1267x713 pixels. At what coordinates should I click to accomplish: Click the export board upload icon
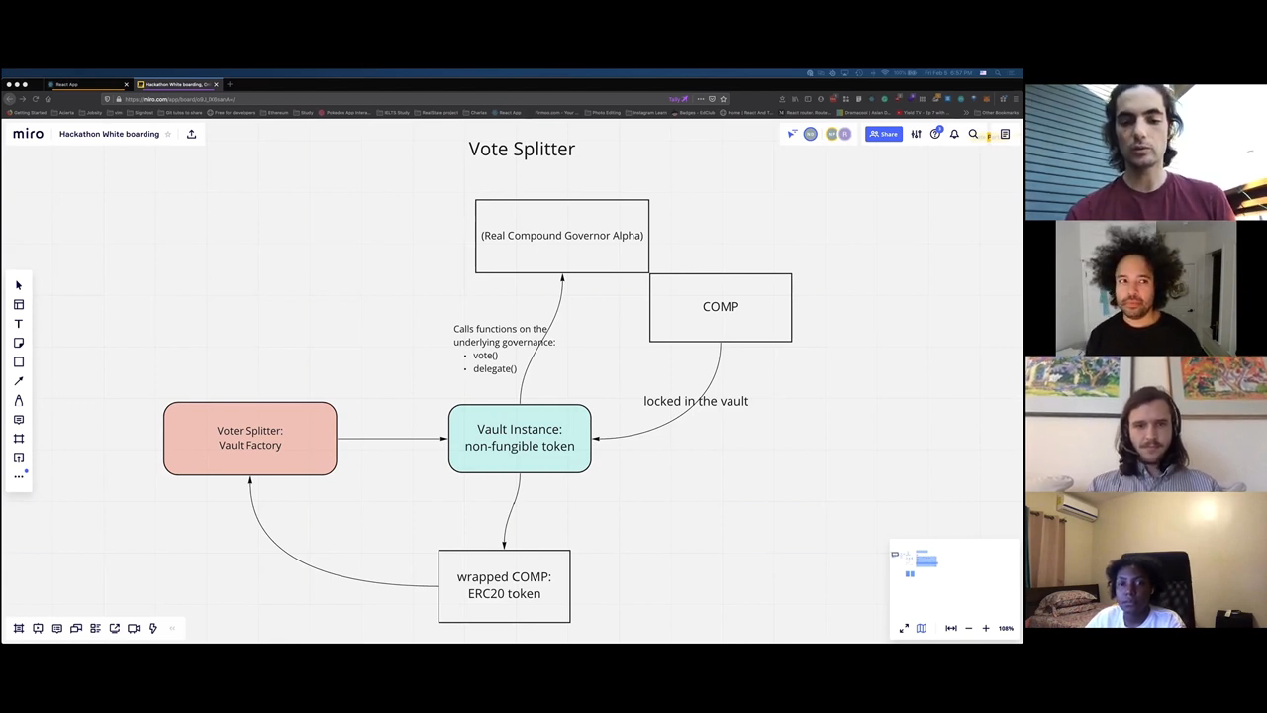[192, 134]
